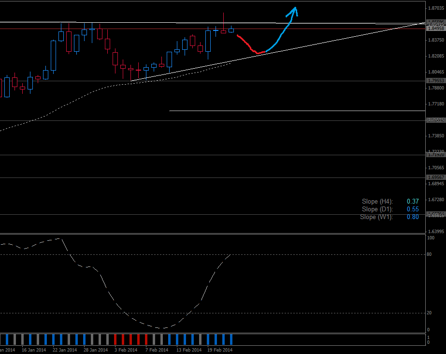Click the Slope (W1) value 0.80
Image resolution: width=446 pixels, height=354 pixels.
click(413, 217)
